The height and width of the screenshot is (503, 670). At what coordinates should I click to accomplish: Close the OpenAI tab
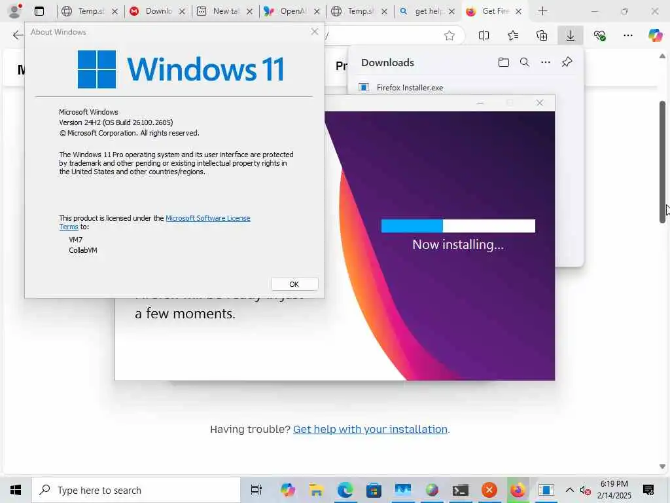click(x=317, y=12)
